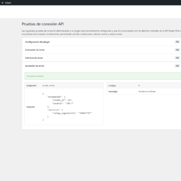Click the "servicio" line in JSON
The width and height of the screenshot is (181, 181).
click(55, 110)
